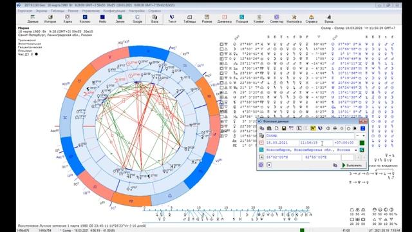
Task: Click the black dot after Час ДЗ
Action: (x=36, y=54)
